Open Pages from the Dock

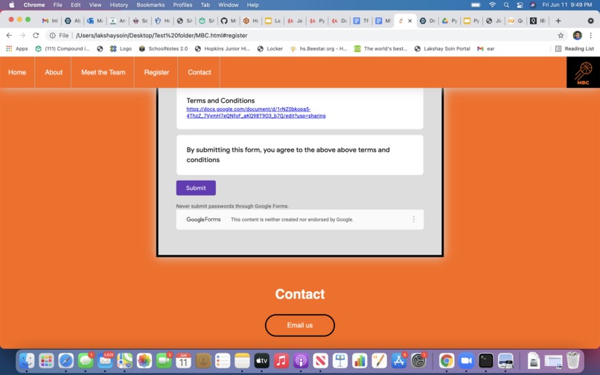coord(379,360)
